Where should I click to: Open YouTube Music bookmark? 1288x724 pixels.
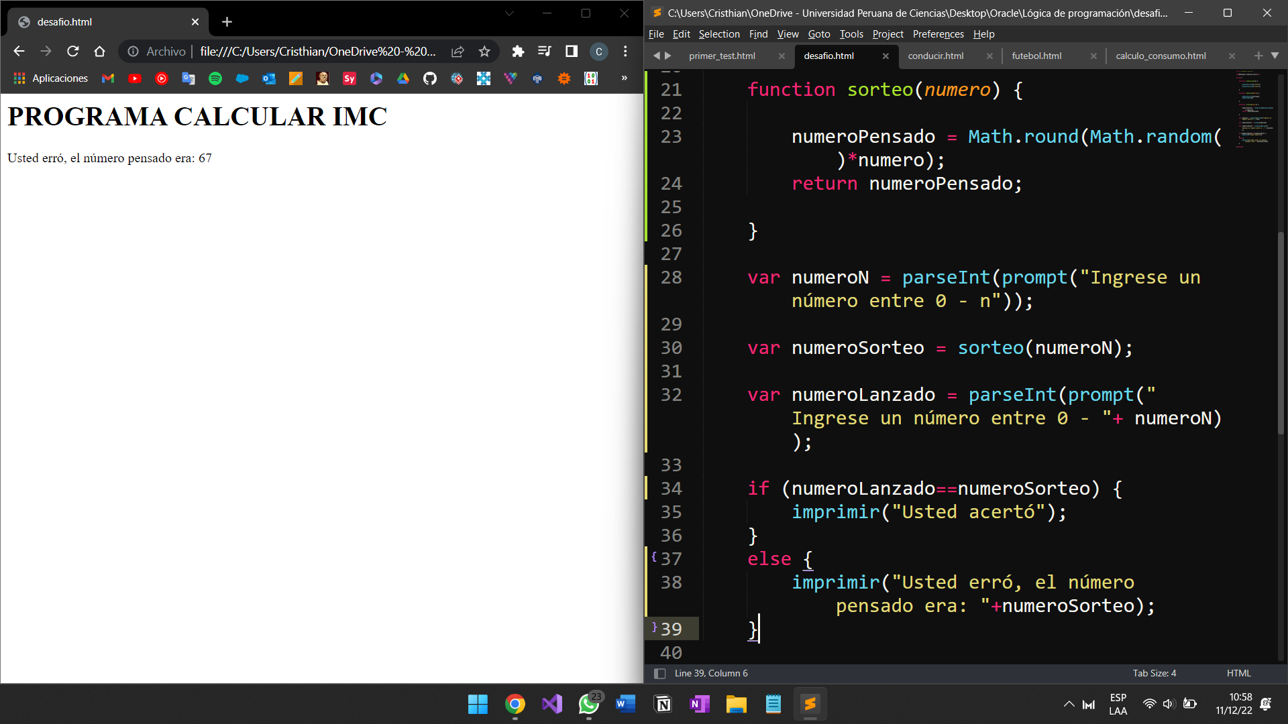point(162,78)
